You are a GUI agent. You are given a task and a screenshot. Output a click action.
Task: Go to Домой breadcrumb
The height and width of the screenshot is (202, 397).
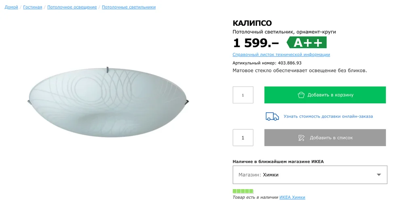11,7
